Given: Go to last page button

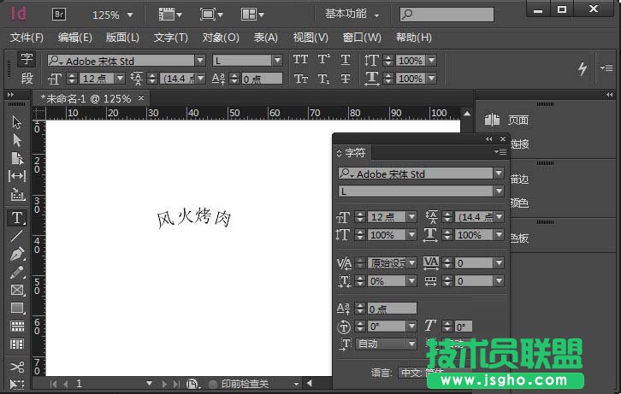Looking at the screenshot, I should (x=176, y=384).
